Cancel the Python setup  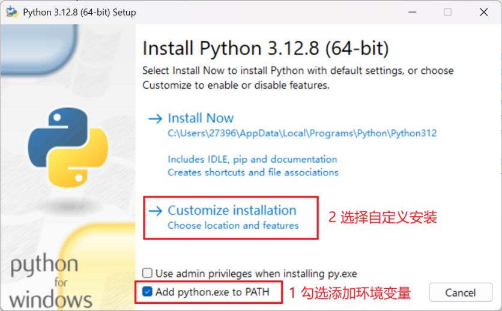coord(461,292)
